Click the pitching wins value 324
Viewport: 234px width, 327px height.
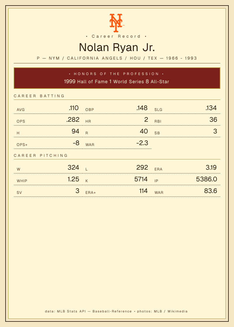pyautogui.click(x=73, y=168)
